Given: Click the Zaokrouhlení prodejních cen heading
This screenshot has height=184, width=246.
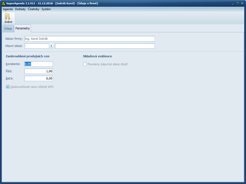Looking at the screenshot, I should 27,56.
